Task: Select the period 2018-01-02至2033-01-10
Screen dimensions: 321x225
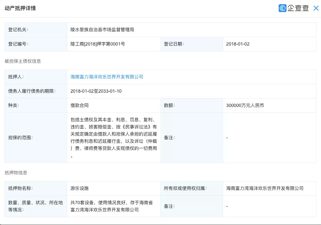Action: (x=96, y=91)
